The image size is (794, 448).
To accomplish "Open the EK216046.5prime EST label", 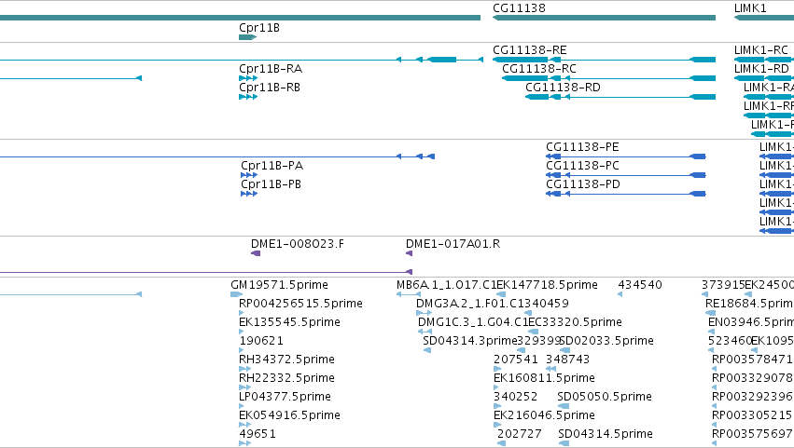I will click(x=544, y=415).
